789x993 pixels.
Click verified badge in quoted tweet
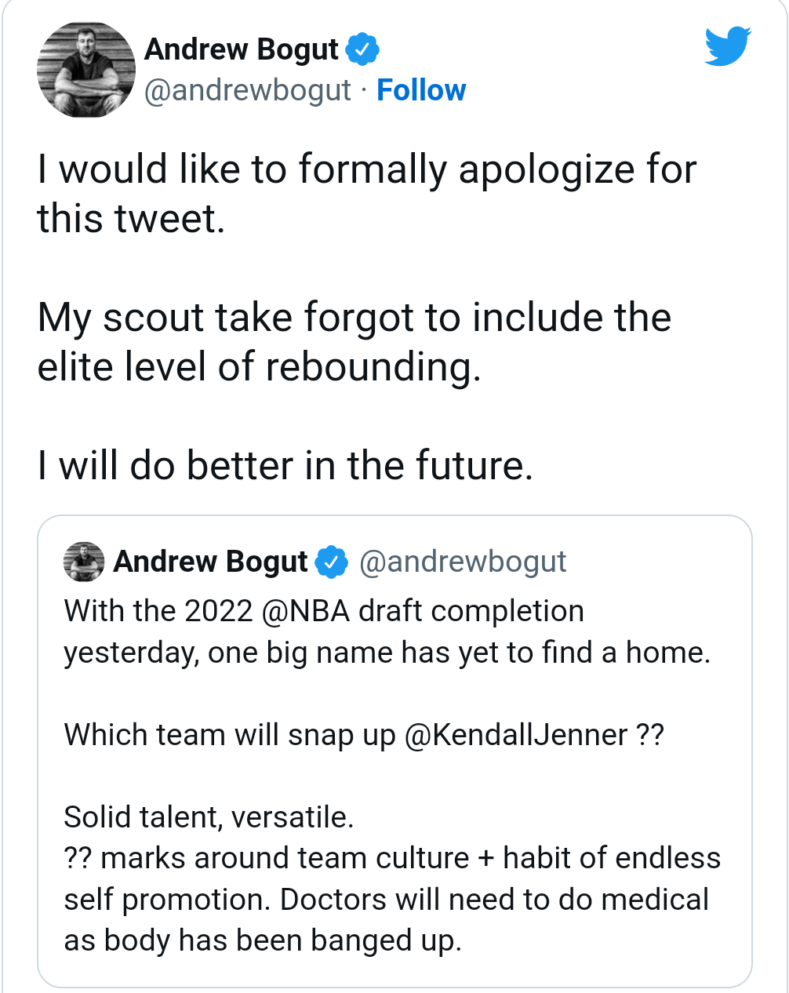click(x=332, y=562)
